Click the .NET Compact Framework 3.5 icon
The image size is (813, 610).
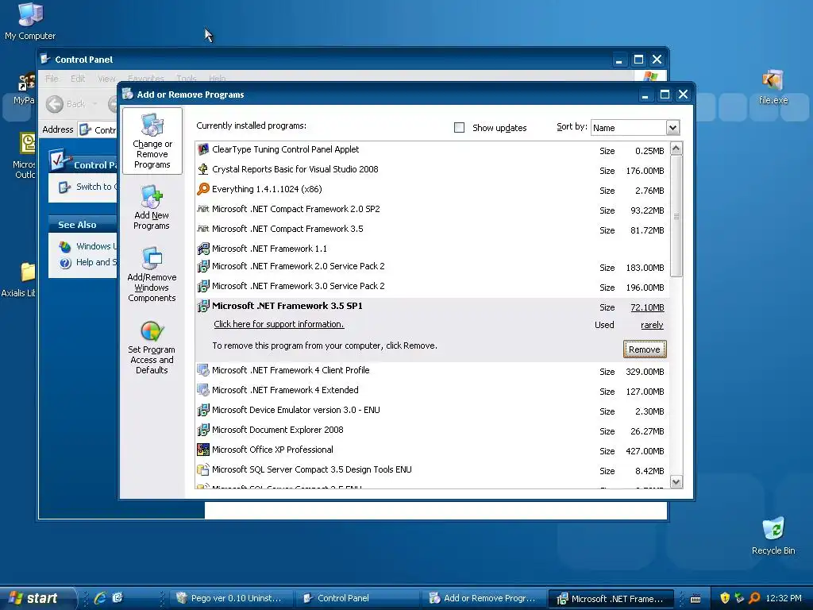pos(203,229)
